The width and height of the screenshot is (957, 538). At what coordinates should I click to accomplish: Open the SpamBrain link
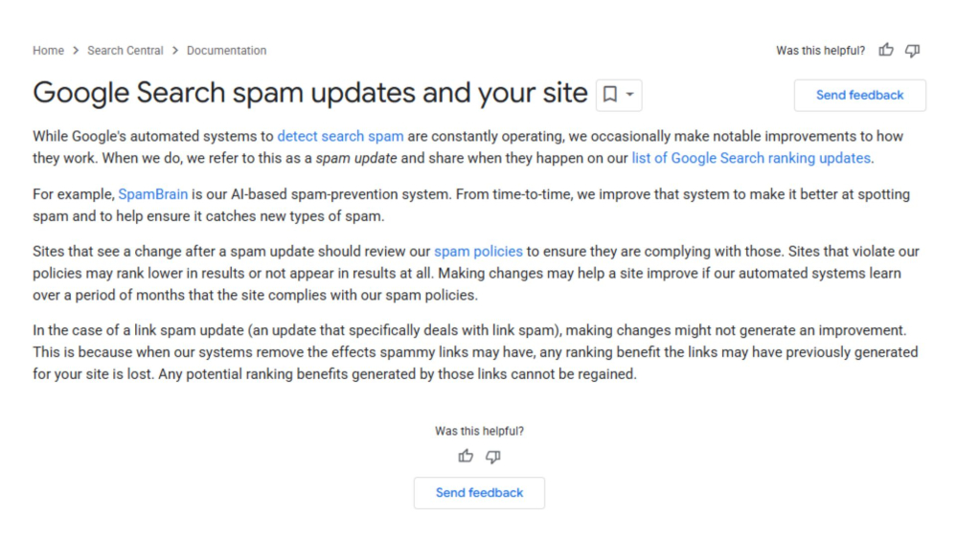153,194
